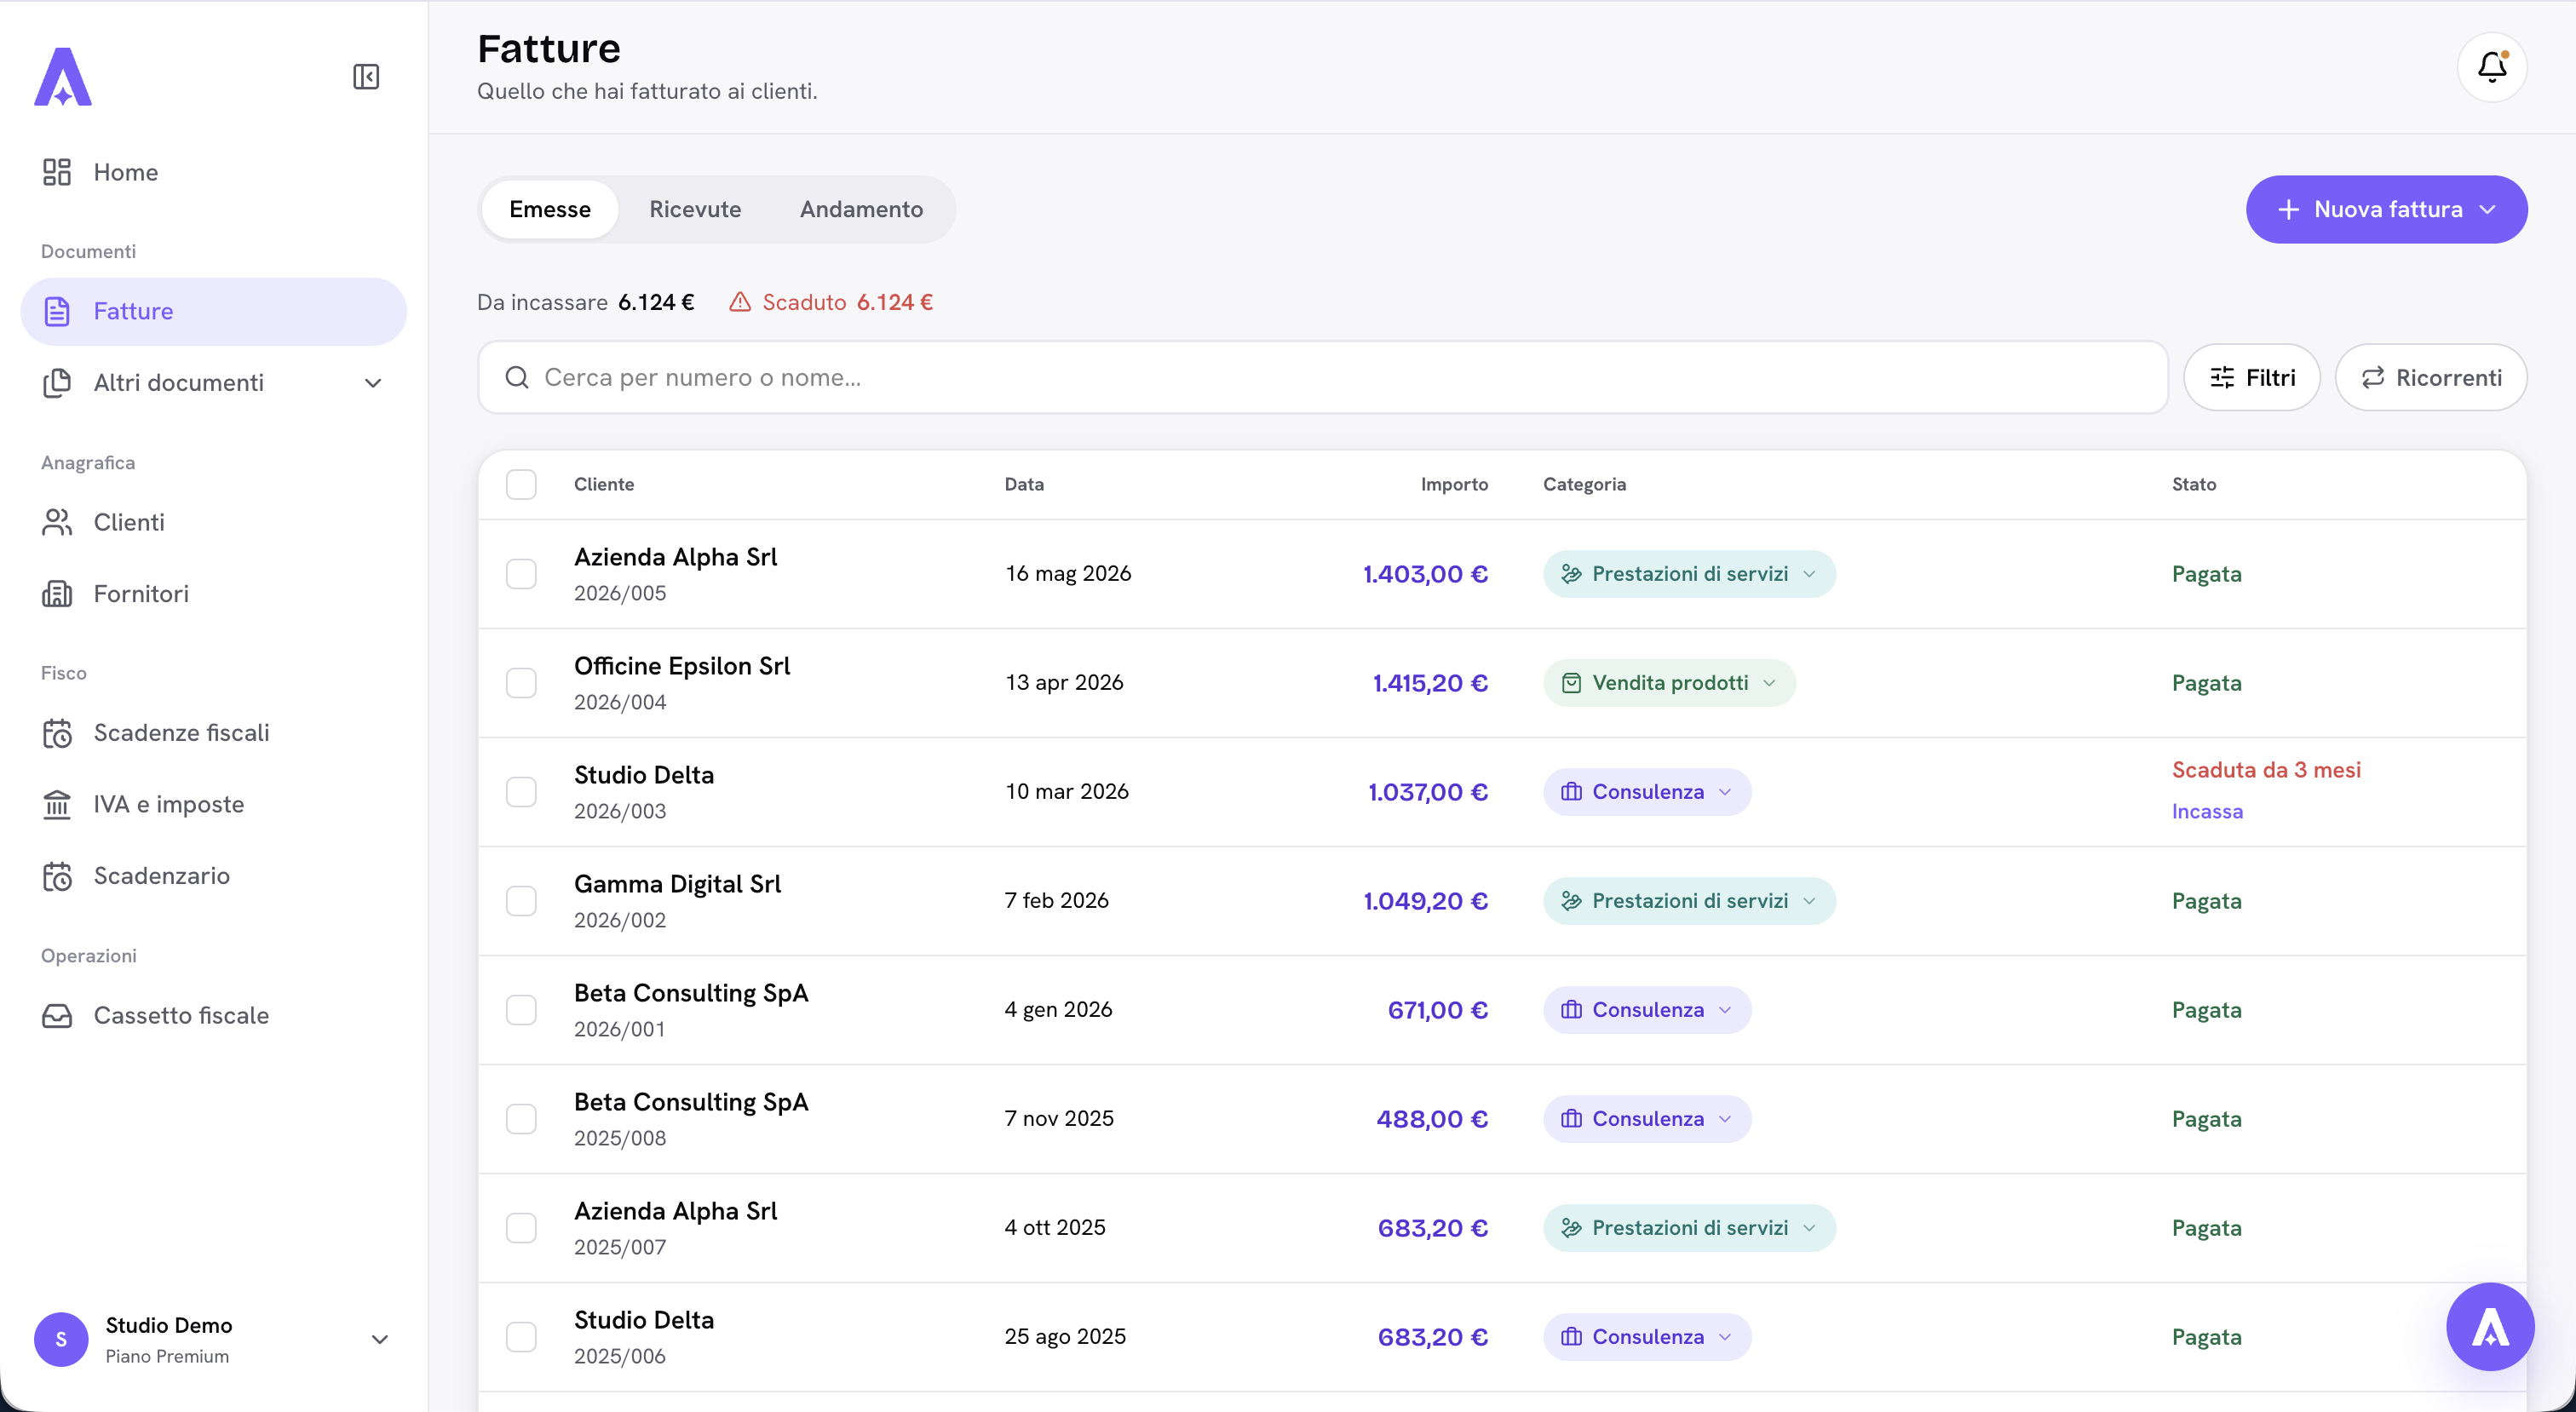This screenshot has height=1412, width=2576.
Task: Click Incassa link for Studio Delta
Action: coord(2207,811)
